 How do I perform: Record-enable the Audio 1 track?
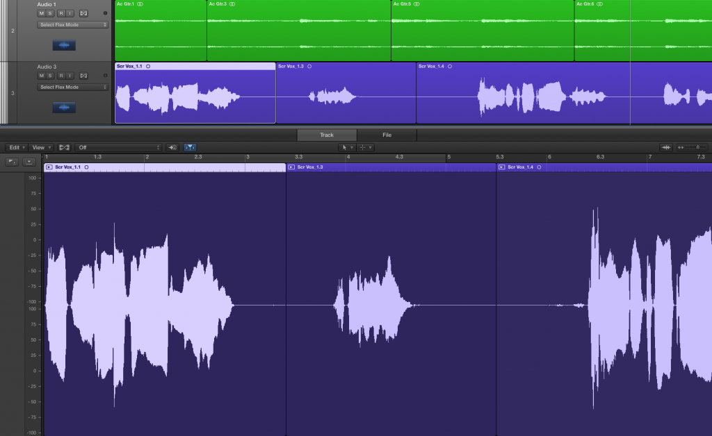point(61,14)
